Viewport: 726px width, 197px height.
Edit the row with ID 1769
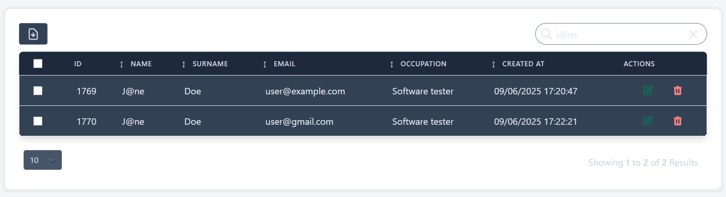(647, 91)
